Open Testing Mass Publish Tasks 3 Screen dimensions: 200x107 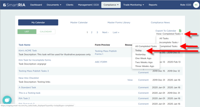[34, 71]
